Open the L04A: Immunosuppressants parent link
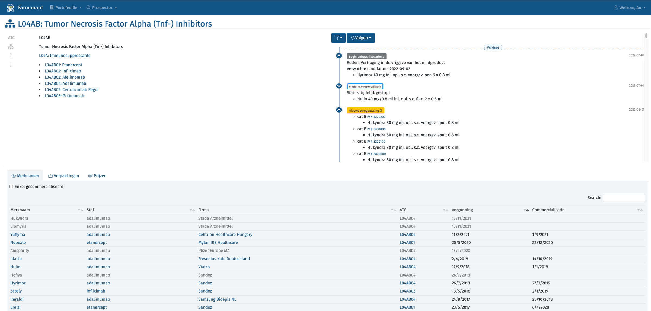 [x=65, y=56]
